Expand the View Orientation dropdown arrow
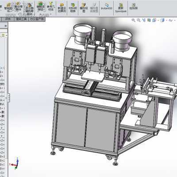Image resolution: width=177 pixels, height=177 pixels. click(x=158, y=20)
